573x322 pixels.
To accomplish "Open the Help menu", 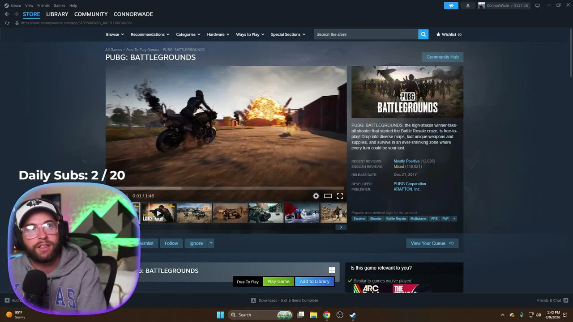I will (73, 5).
